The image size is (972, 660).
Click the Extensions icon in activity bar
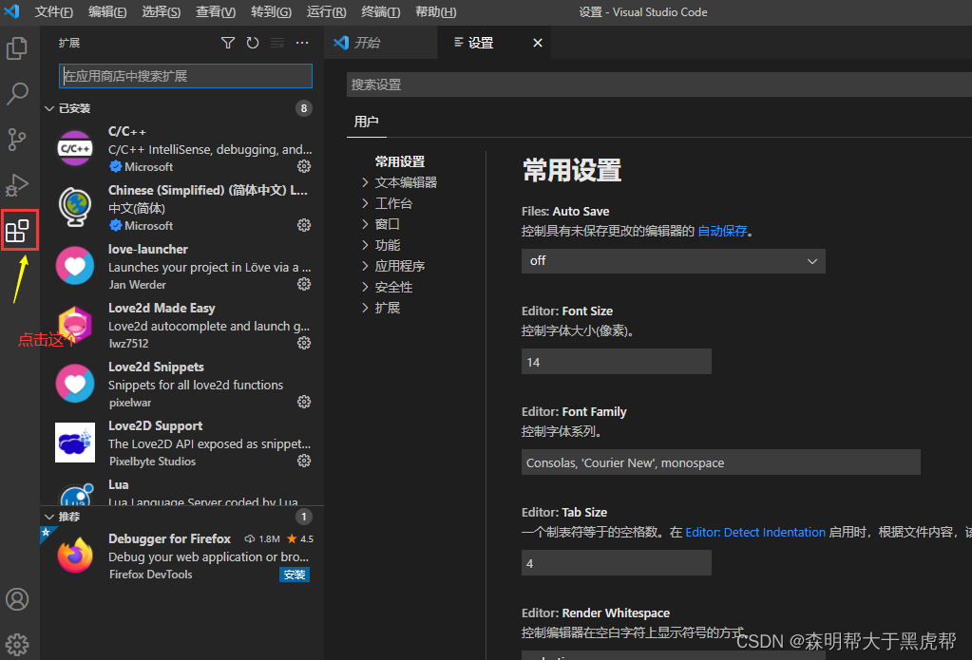[x=18, y=231]
